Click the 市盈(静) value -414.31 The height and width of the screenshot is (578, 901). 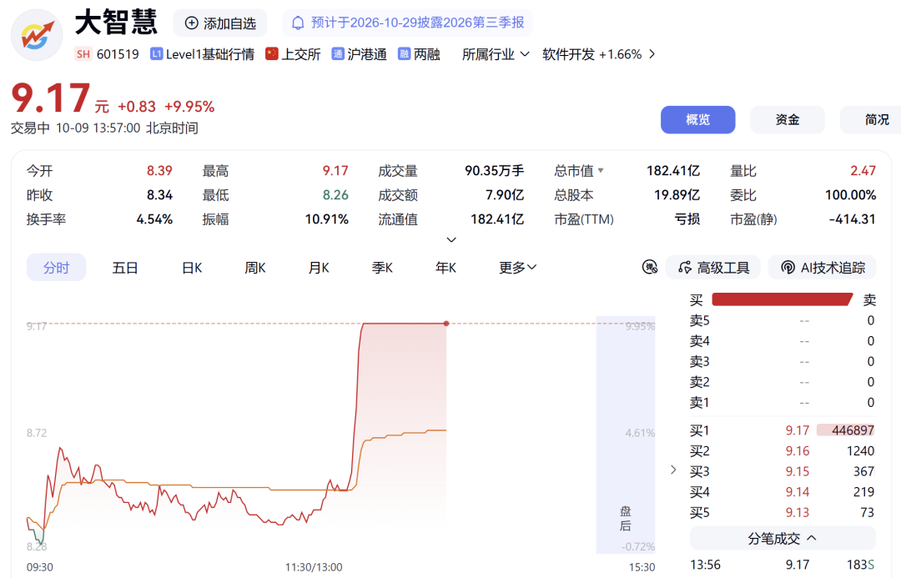click(x=852, y=219)
